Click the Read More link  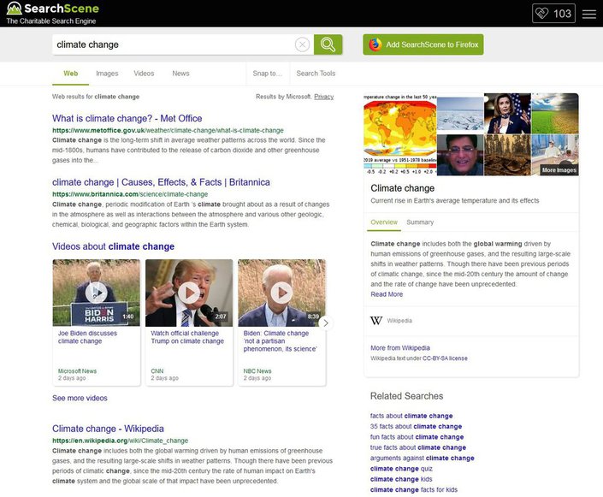pos(387,294)
